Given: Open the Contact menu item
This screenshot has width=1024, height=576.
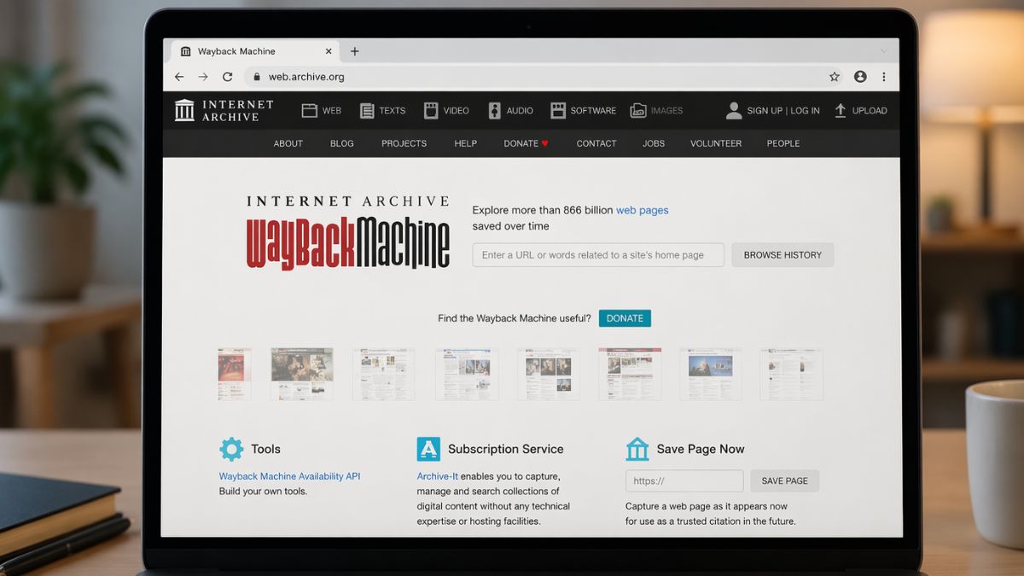Looking at the screenshot, I should point(596,143).
